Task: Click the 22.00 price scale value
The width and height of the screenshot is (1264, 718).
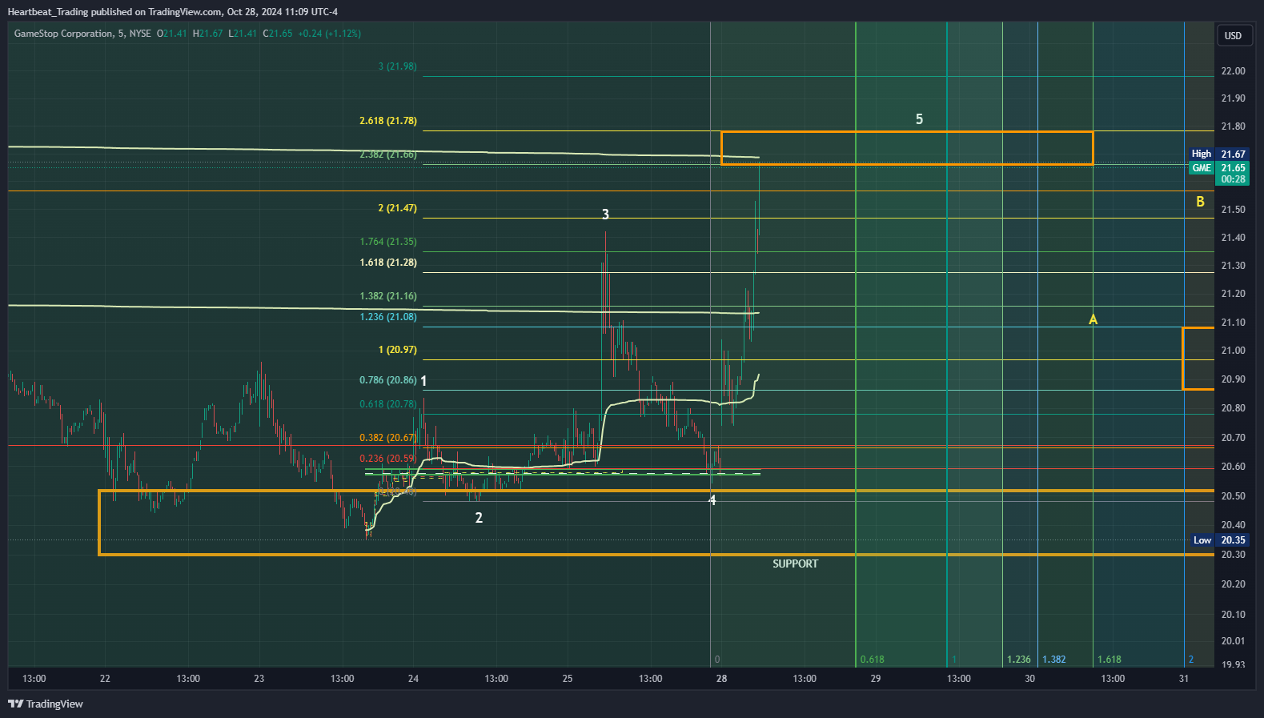Action: [1233, 71]
